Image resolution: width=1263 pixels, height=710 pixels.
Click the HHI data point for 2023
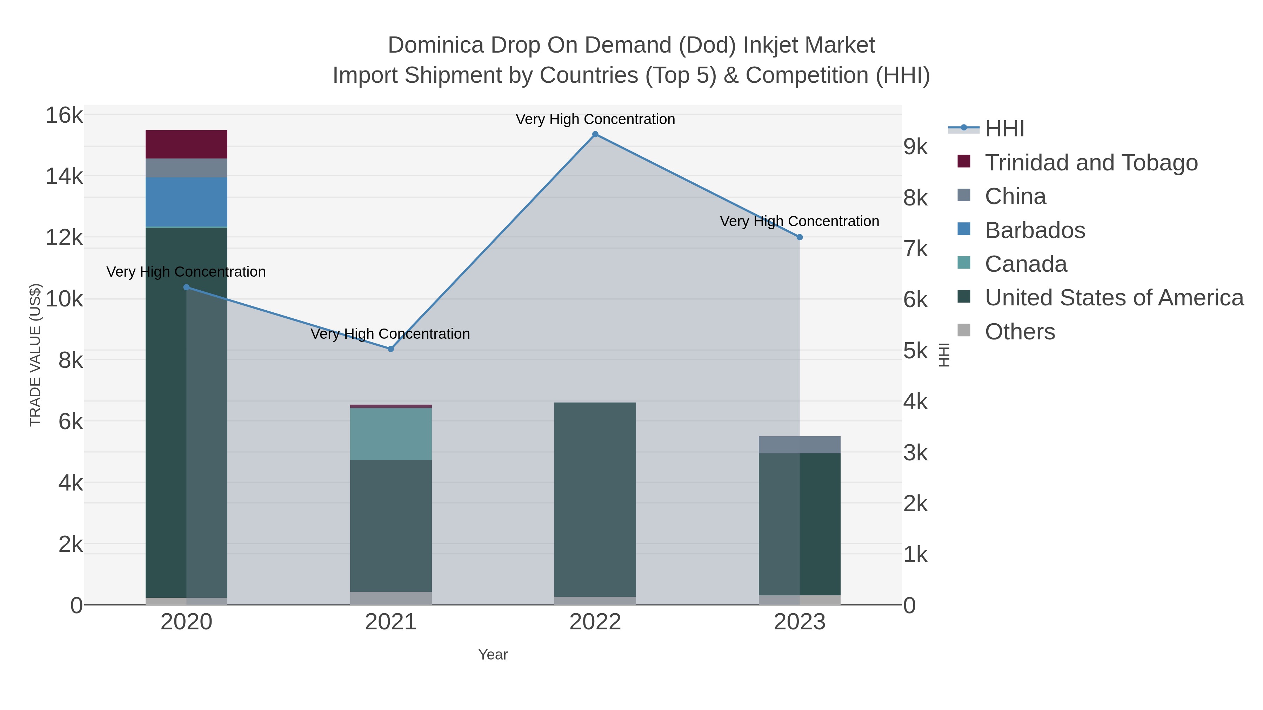coord(800,237)
